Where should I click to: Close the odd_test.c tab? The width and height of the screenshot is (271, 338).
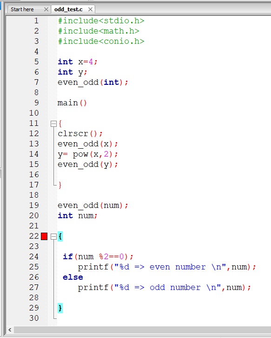[90, 9]
